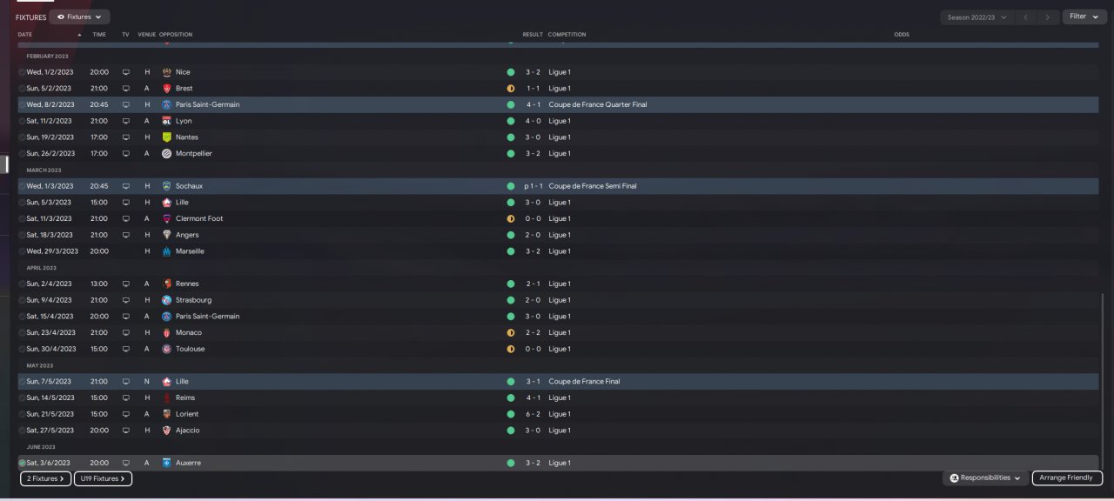Click the Arrange Friendly button
Image resolution: width=1114 pixels, height=501 pixels.
pos(1067,478)
